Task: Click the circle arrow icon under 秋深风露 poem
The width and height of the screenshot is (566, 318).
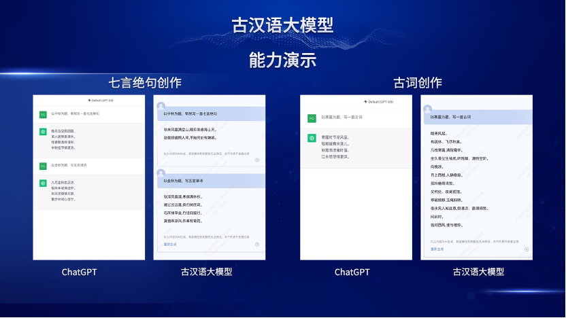Action: 257,244
